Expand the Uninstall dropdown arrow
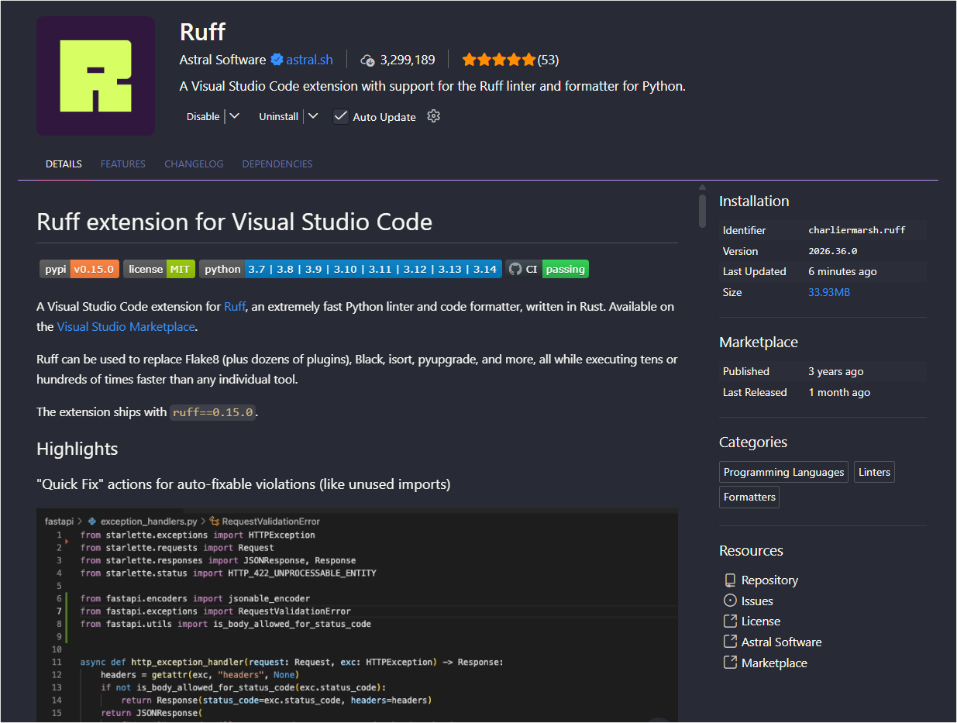 coord(313,116)
